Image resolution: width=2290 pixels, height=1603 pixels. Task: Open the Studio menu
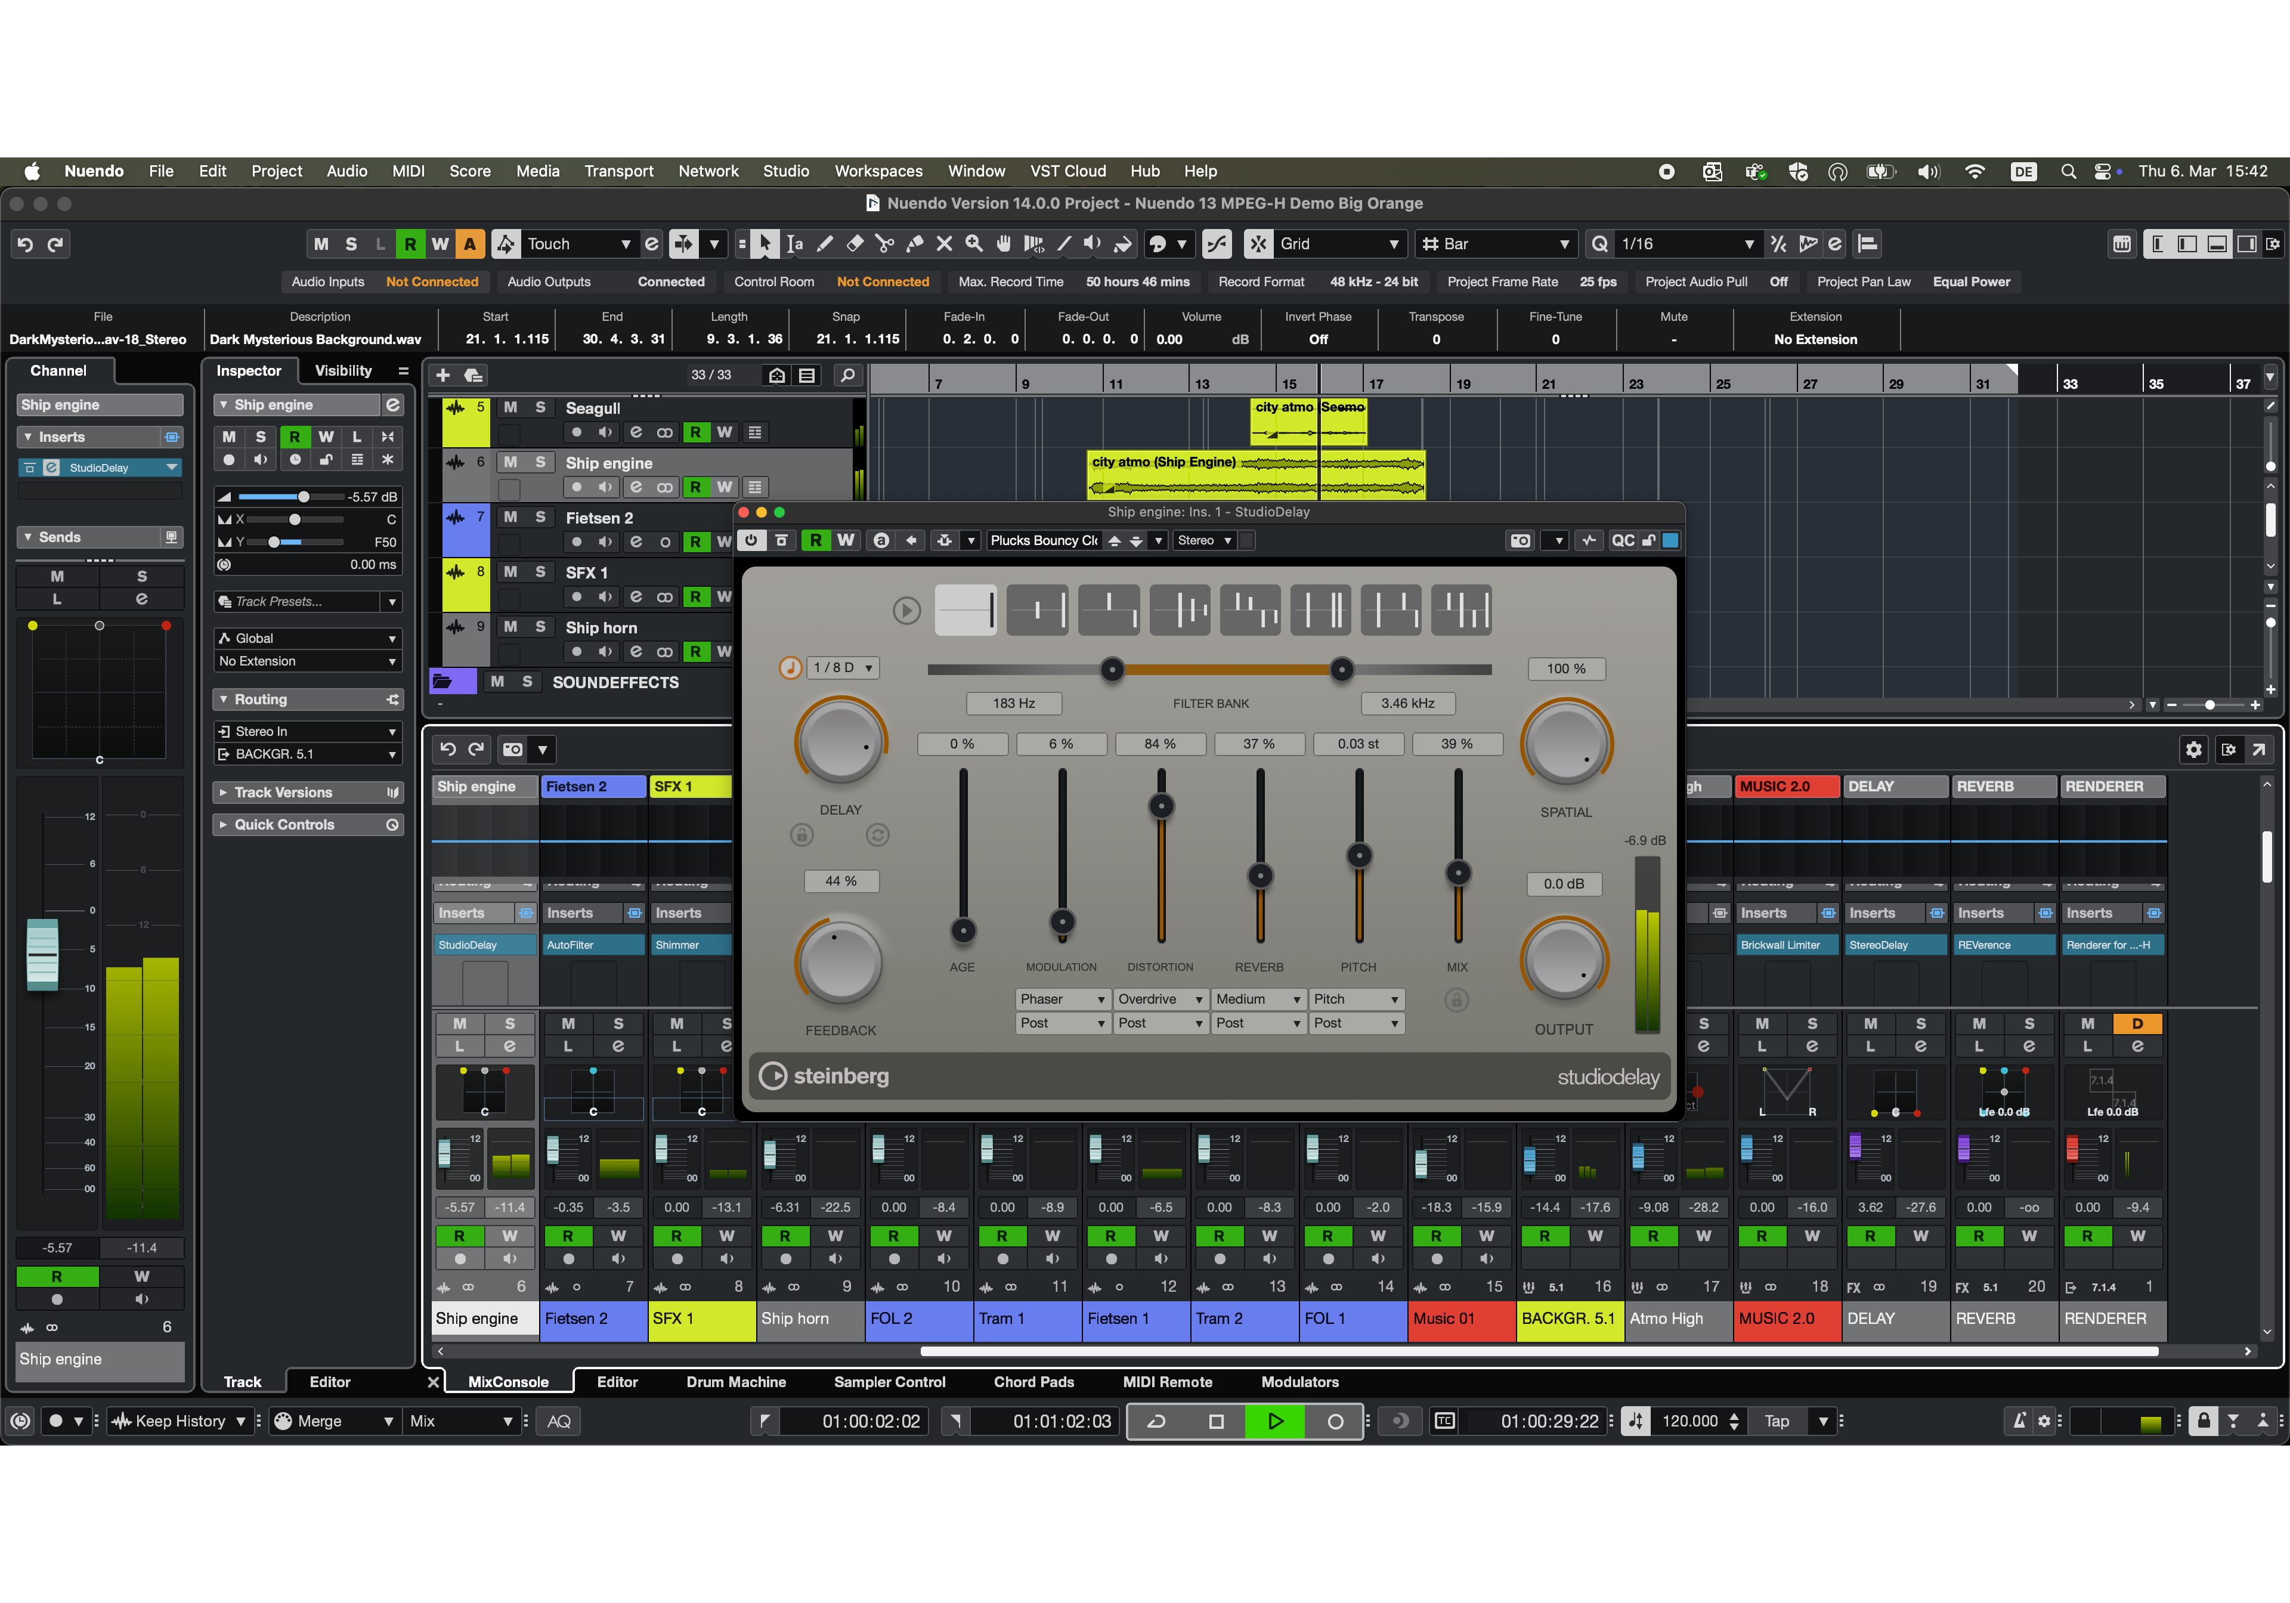(786, 172)
